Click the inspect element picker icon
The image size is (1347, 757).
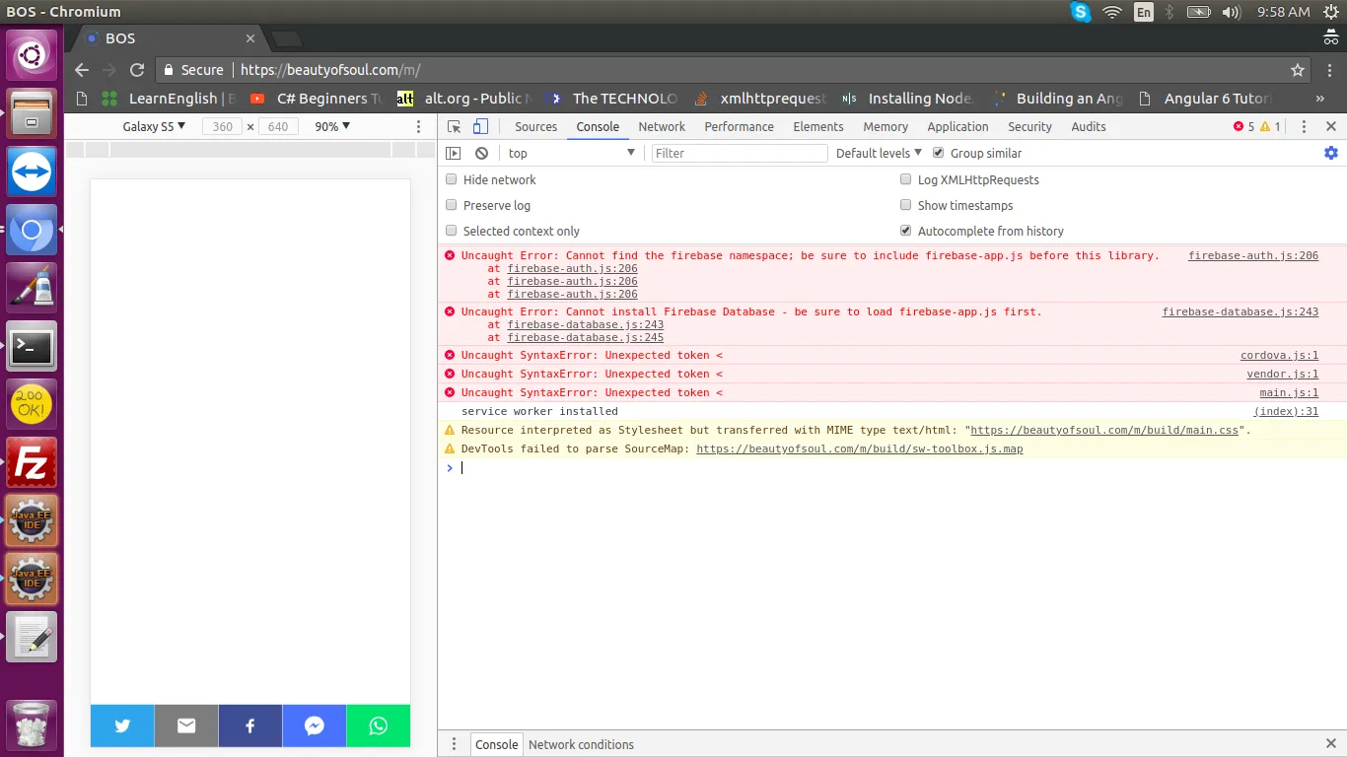tap(454, 127)
